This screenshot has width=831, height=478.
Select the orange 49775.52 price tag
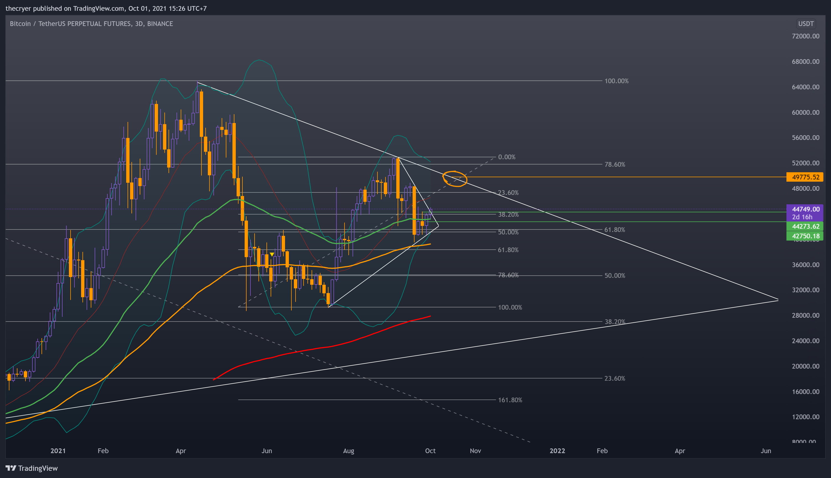click(805, 177)
